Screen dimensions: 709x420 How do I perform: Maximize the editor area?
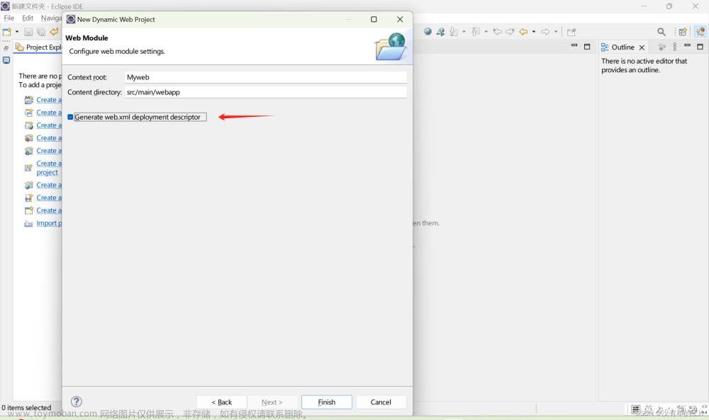pyautogui.click(x=587, y=47)
